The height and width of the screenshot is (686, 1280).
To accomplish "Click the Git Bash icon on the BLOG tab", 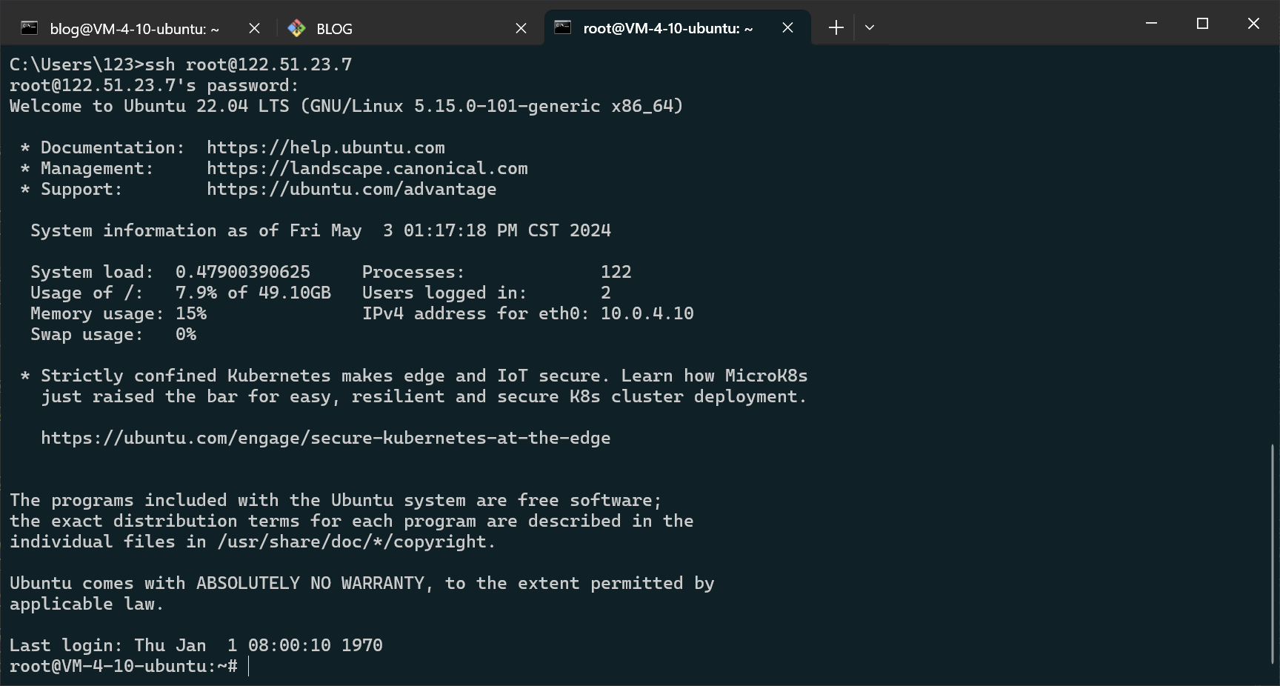I will (296, 28).
